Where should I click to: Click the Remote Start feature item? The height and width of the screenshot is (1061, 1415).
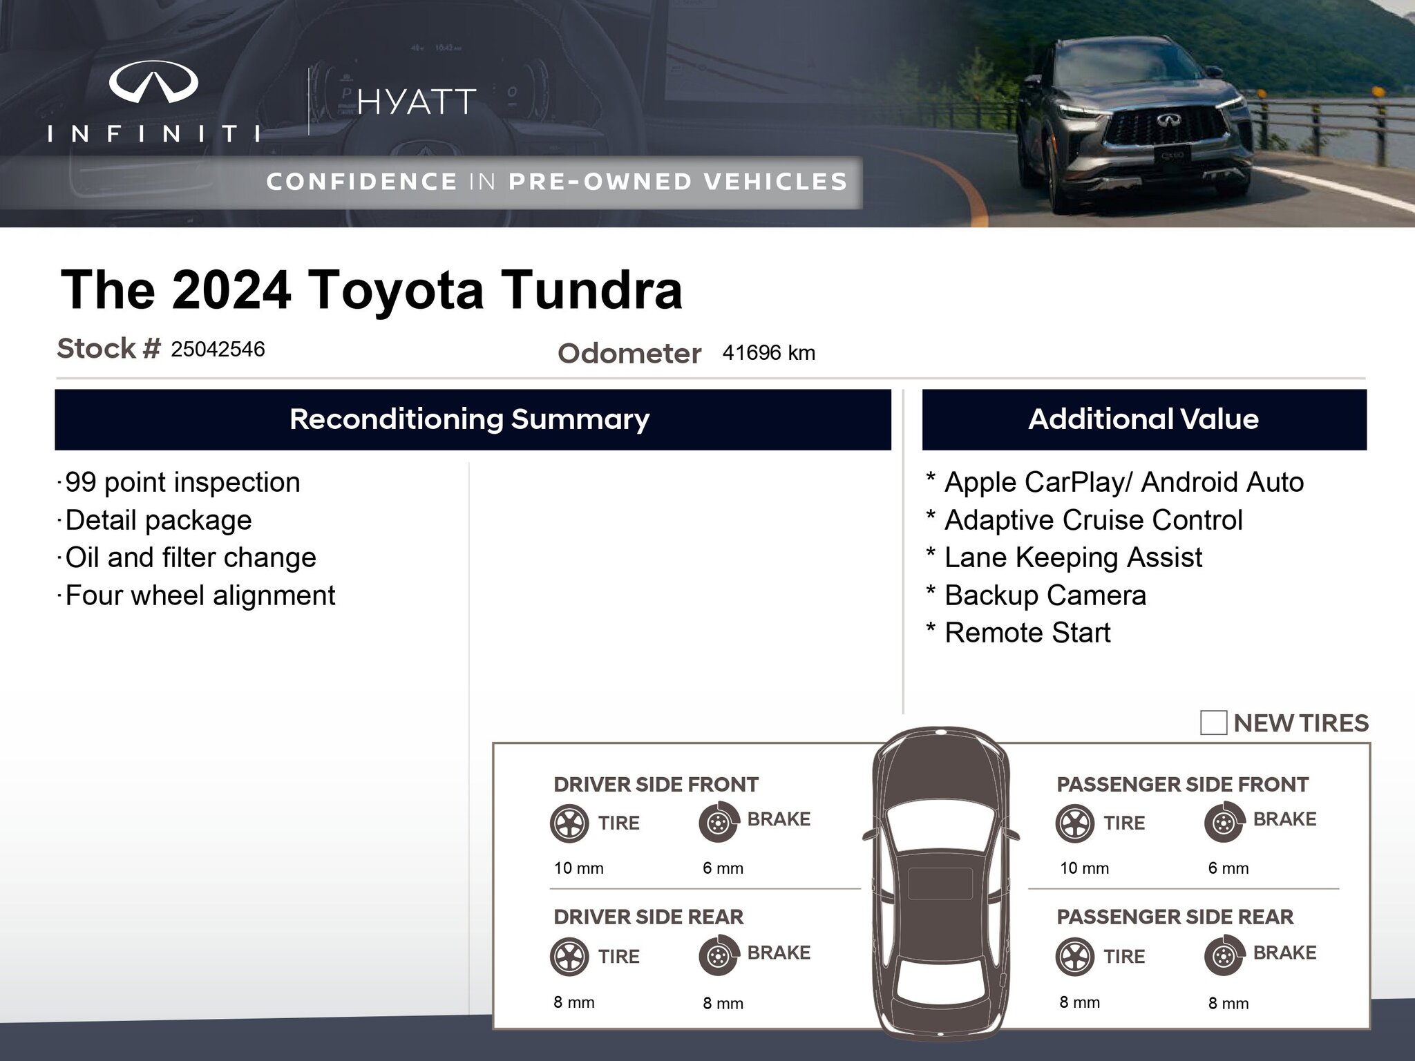coord(1027,633)
